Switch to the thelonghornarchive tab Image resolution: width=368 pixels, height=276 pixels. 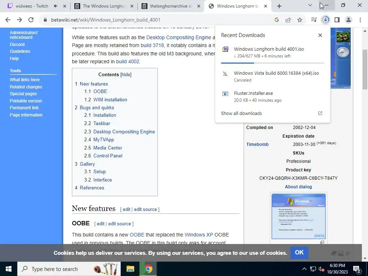tap(171, 6)
